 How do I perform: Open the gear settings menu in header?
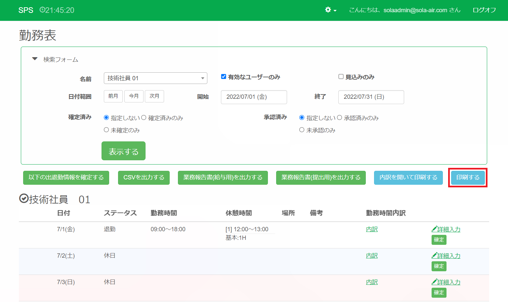pos(330,10)
